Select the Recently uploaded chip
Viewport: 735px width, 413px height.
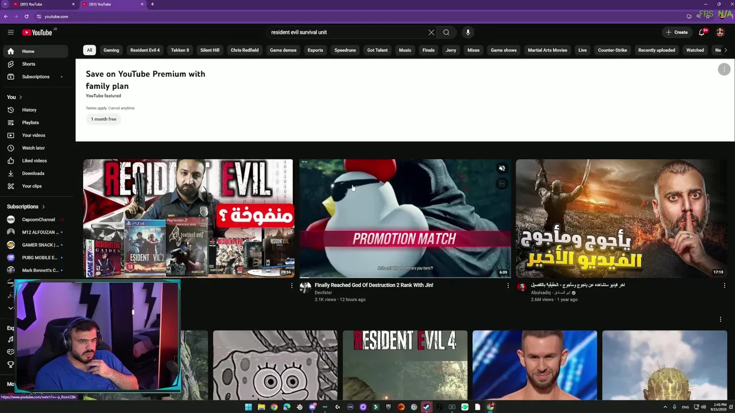[656, 50]
